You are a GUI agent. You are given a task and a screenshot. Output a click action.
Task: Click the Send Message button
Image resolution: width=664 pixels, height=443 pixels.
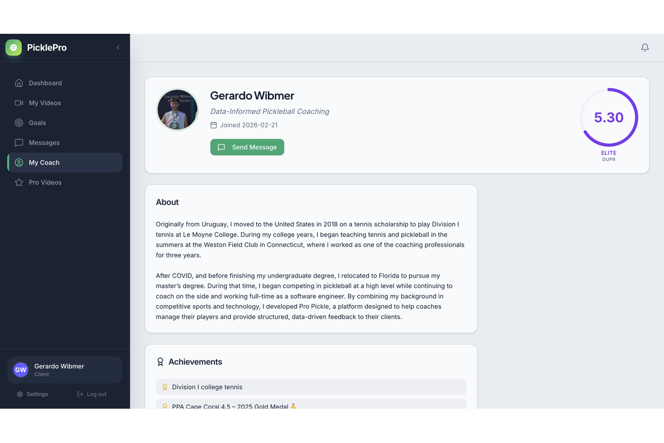tap(247, 147)
